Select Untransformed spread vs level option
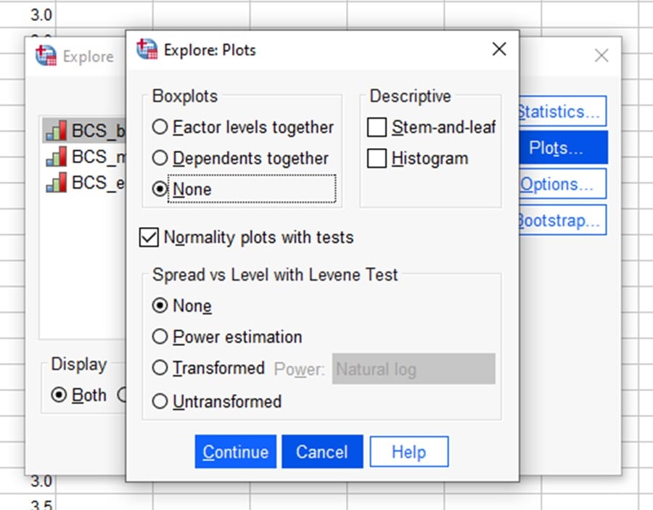The height and width of the screenshot is (510, 653). [x=160, y=401]
